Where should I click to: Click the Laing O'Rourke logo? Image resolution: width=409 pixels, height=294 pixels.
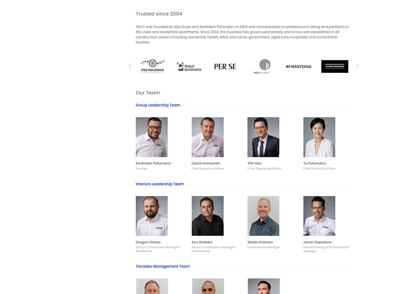click(335, 67)
